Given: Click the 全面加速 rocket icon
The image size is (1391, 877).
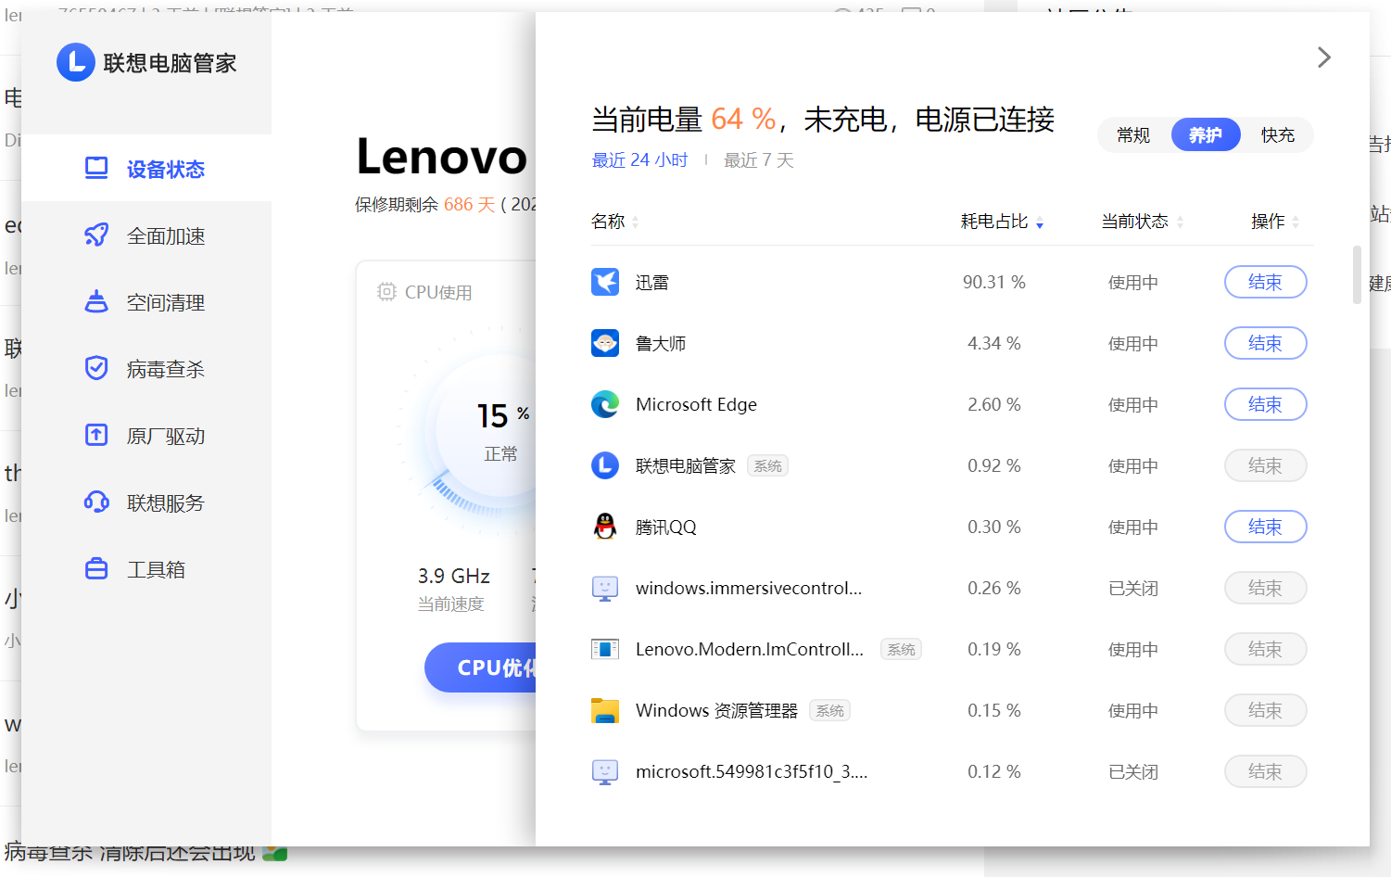Looking at the screenshot, I should (96, 235).
